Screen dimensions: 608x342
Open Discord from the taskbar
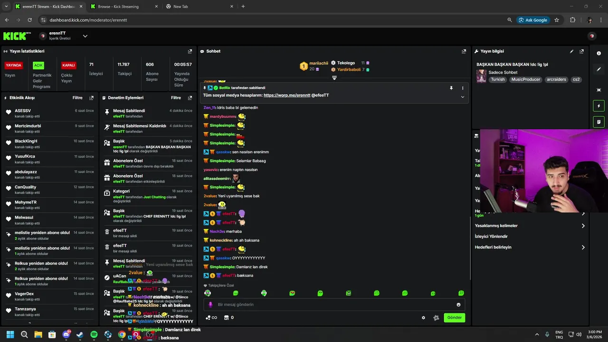pos(66,335)
